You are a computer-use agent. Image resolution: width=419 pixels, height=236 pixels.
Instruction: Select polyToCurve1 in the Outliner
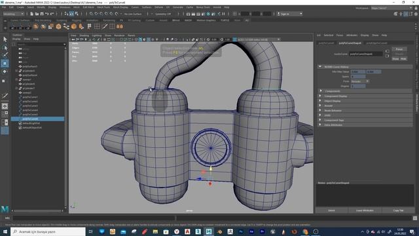(30, 97)
